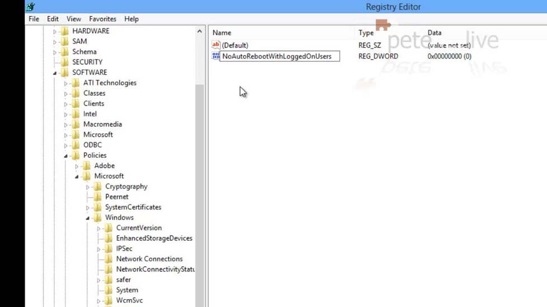Image resolution: width=547 pixels, height=307 pixels.
Task: Click the REG_DWORD type cell
Action: [378, 56]
